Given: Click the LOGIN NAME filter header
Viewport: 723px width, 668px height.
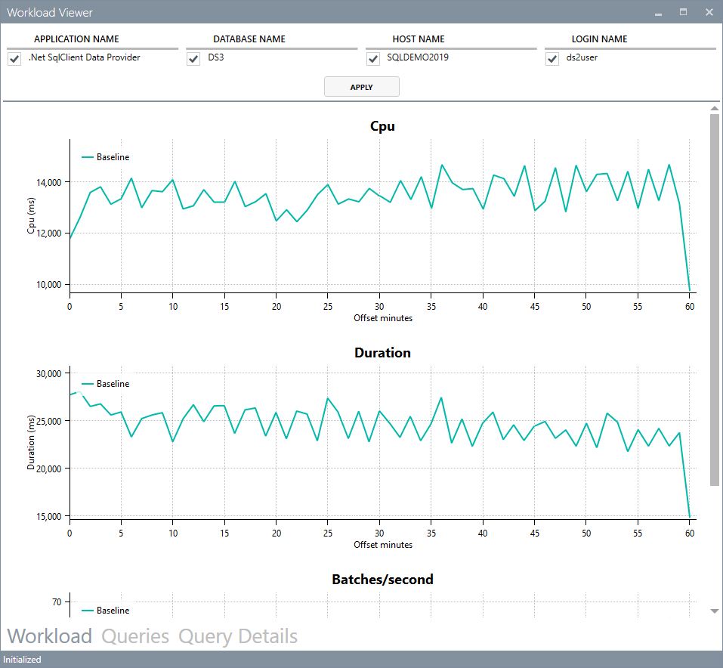Looking at the screenshot, I should coord(599,39).
